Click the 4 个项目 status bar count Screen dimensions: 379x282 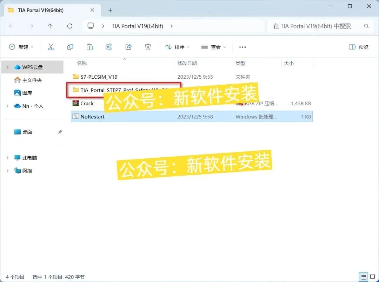point(15,277)
